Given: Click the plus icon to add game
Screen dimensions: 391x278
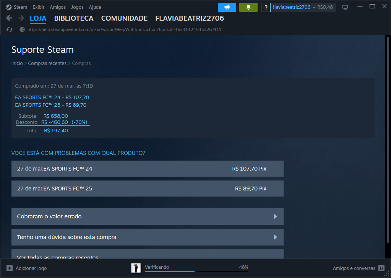Looking at the screenshot, I should pos(10,268).
